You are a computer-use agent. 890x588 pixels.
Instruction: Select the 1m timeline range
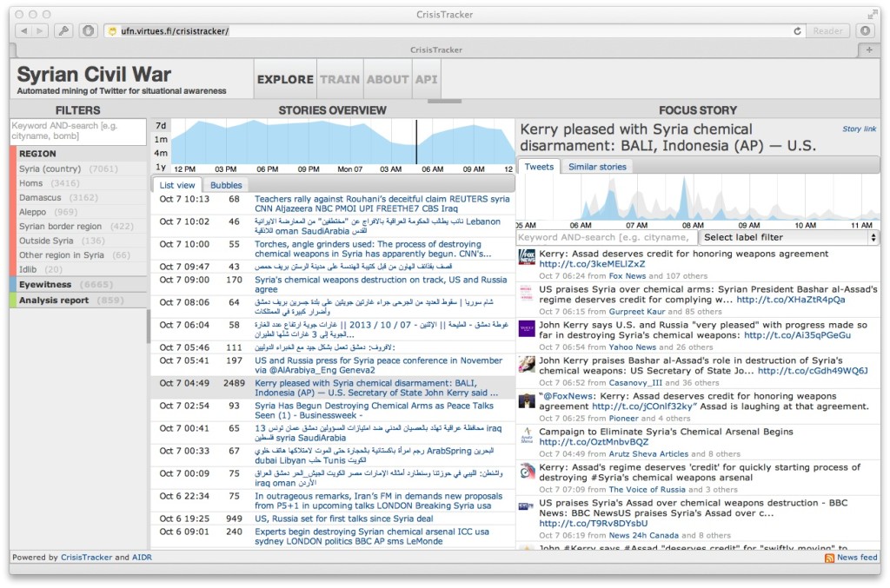[161, 140]
